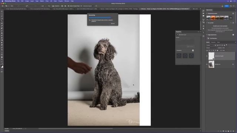The width and height of the screenshot is (237, 133).
Task: Hide the Generative Expand layer
Action: coord(207,56)
